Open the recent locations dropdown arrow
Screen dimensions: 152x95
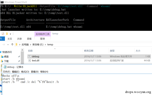[8, 45]
